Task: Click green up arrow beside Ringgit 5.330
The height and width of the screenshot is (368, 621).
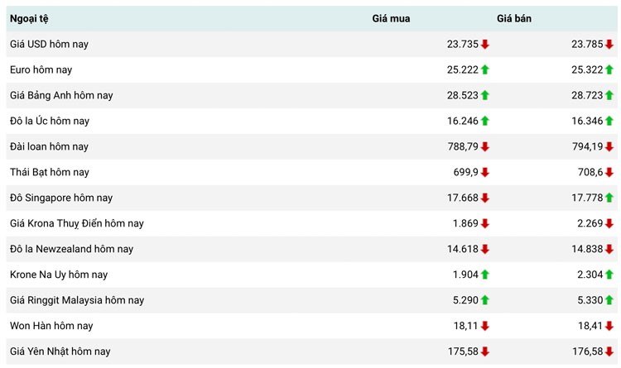Action: pyautogui.click(x=609, y=300)
